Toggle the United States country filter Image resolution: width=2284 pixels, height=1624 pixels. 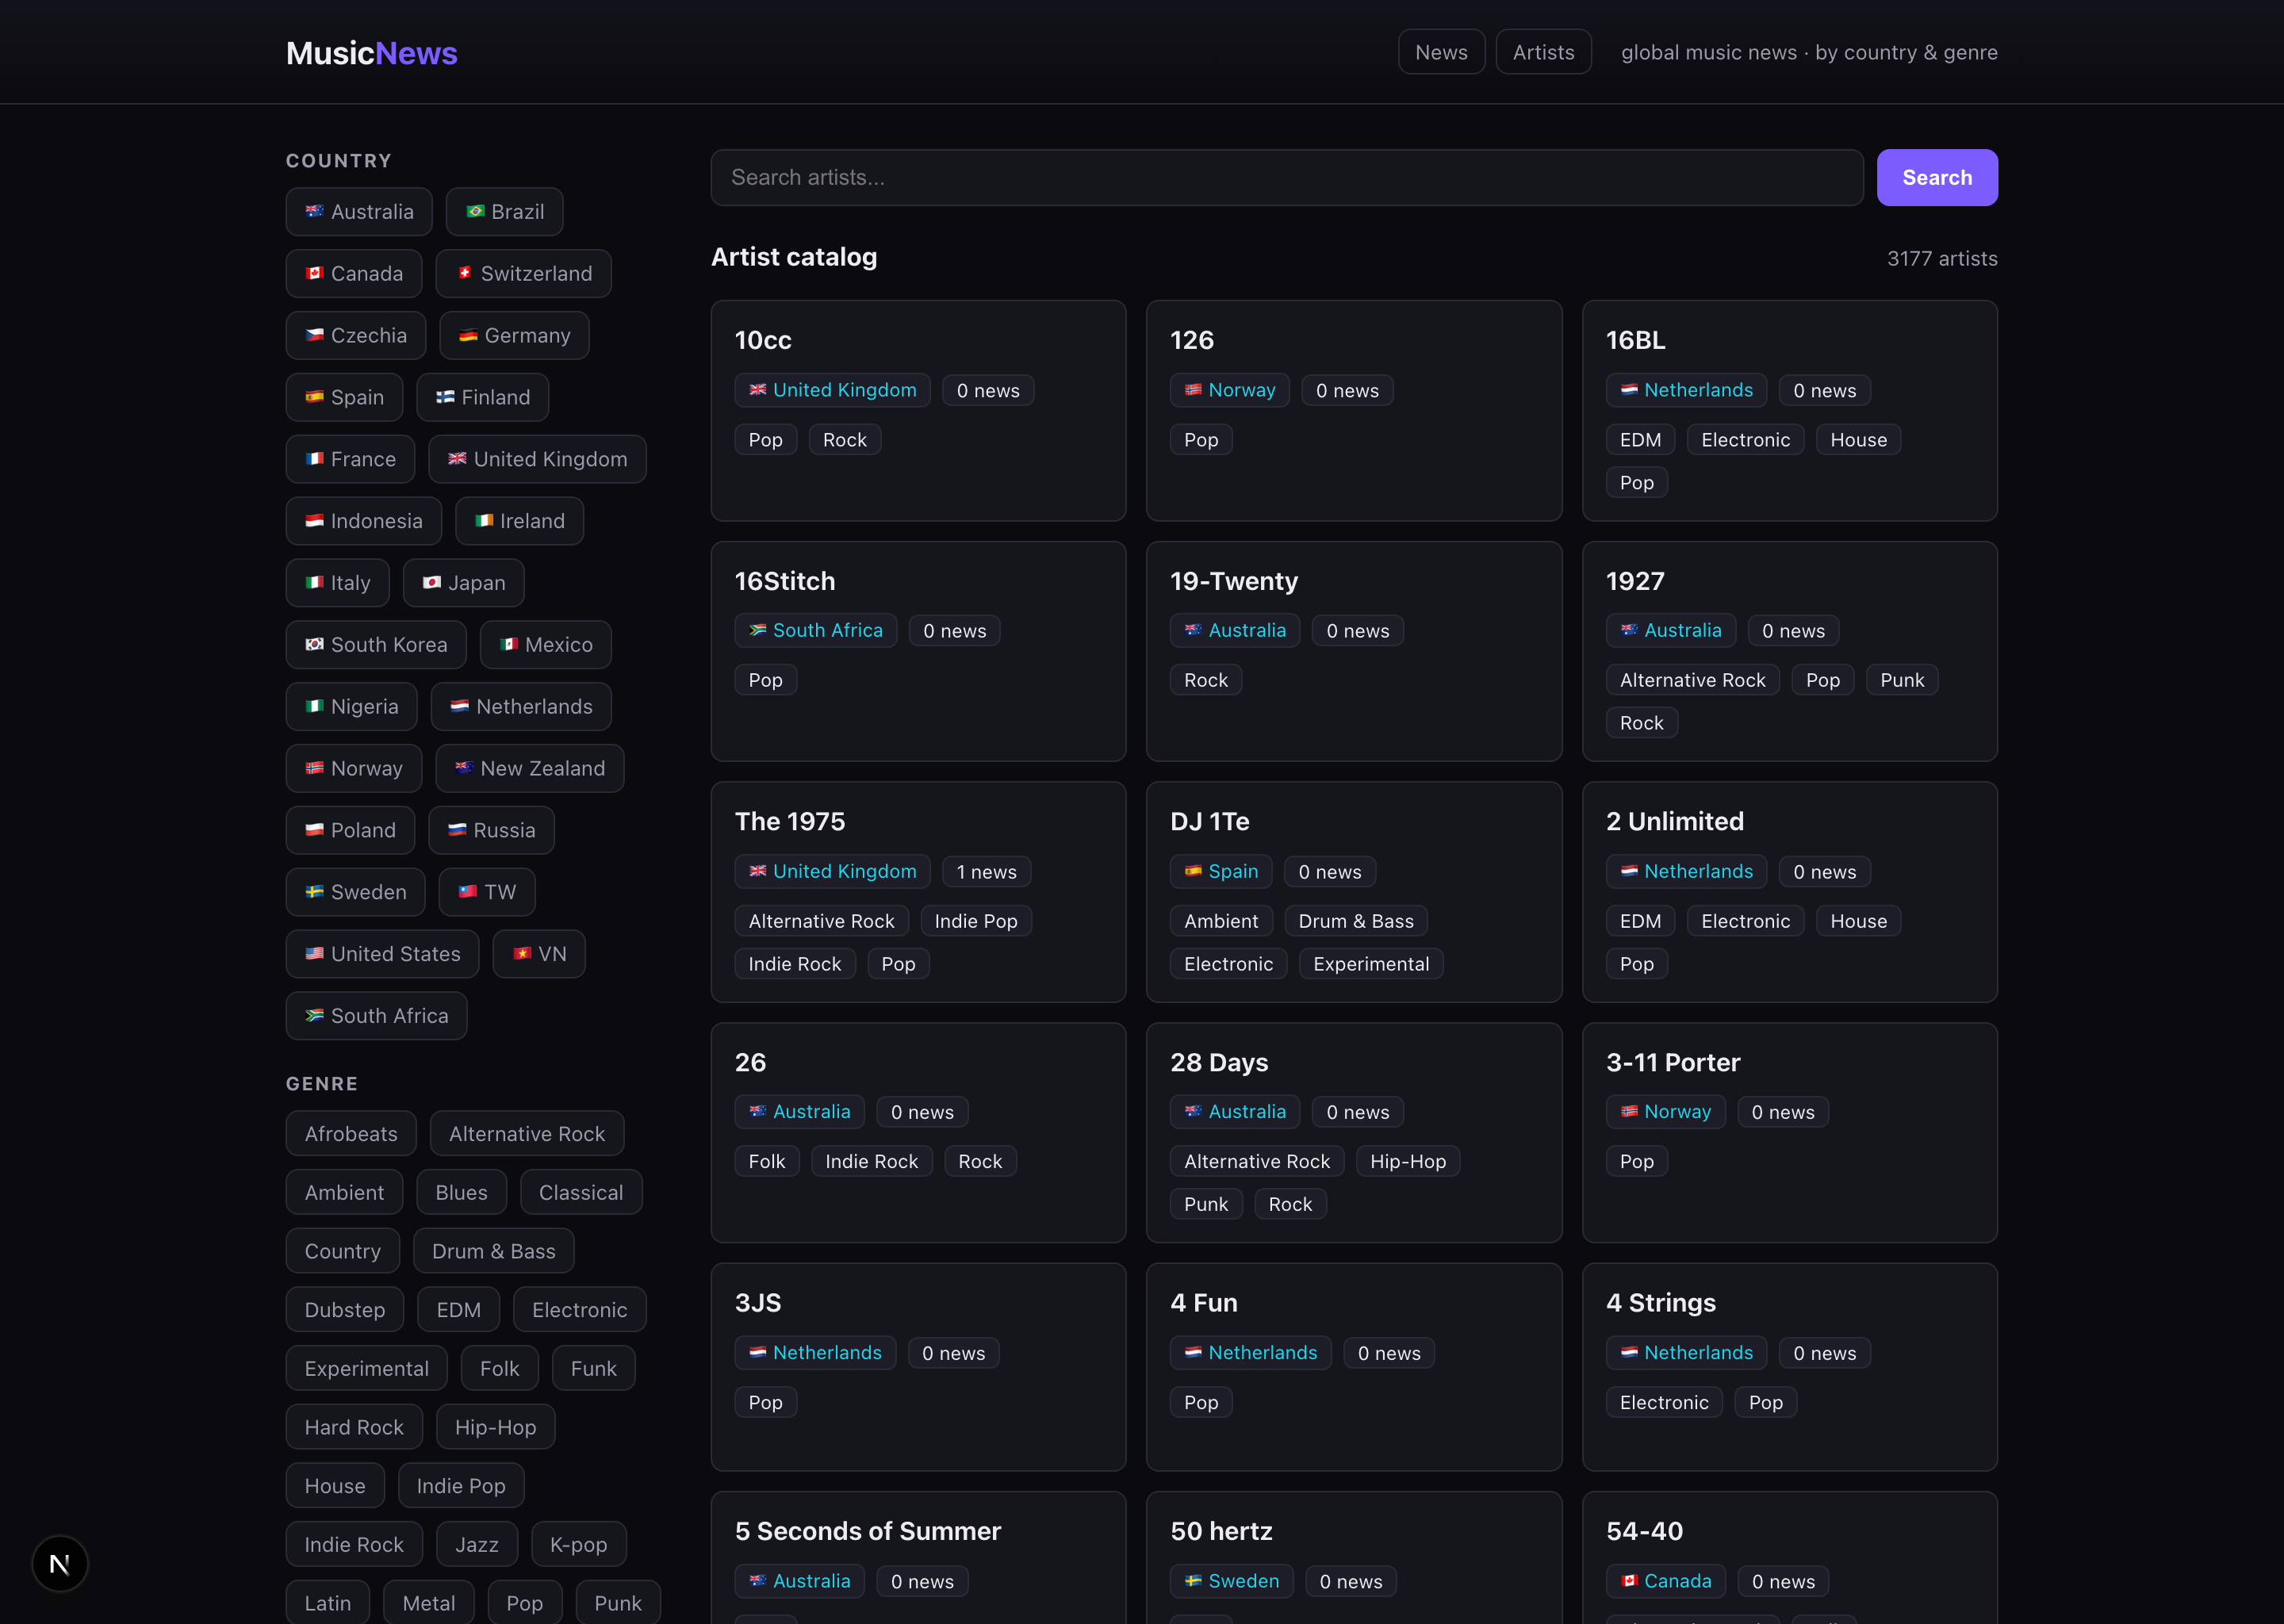(382, 954)
